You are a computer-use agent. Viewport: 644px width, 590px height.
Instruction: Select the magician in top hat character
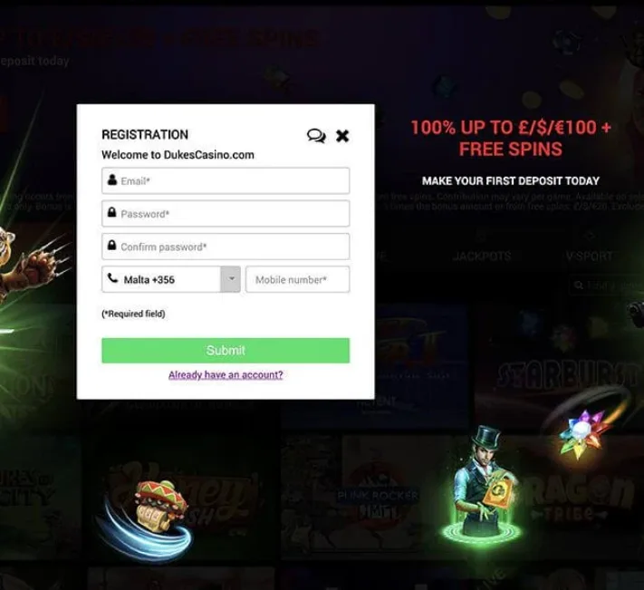(x=481, y=483)
